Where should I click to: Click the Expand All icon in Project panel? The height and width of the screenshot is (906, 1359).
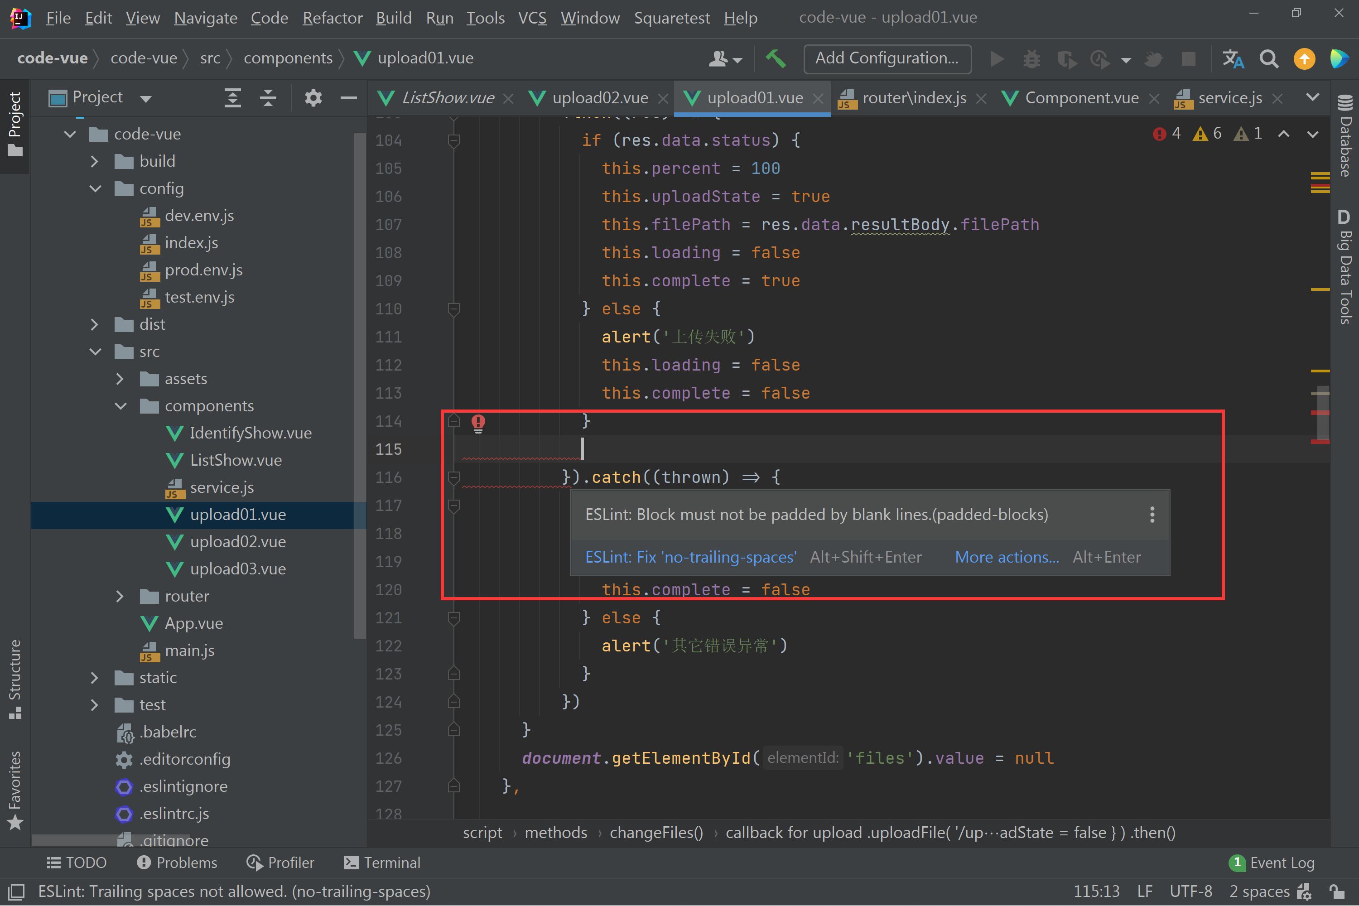[x=232, y=98]
